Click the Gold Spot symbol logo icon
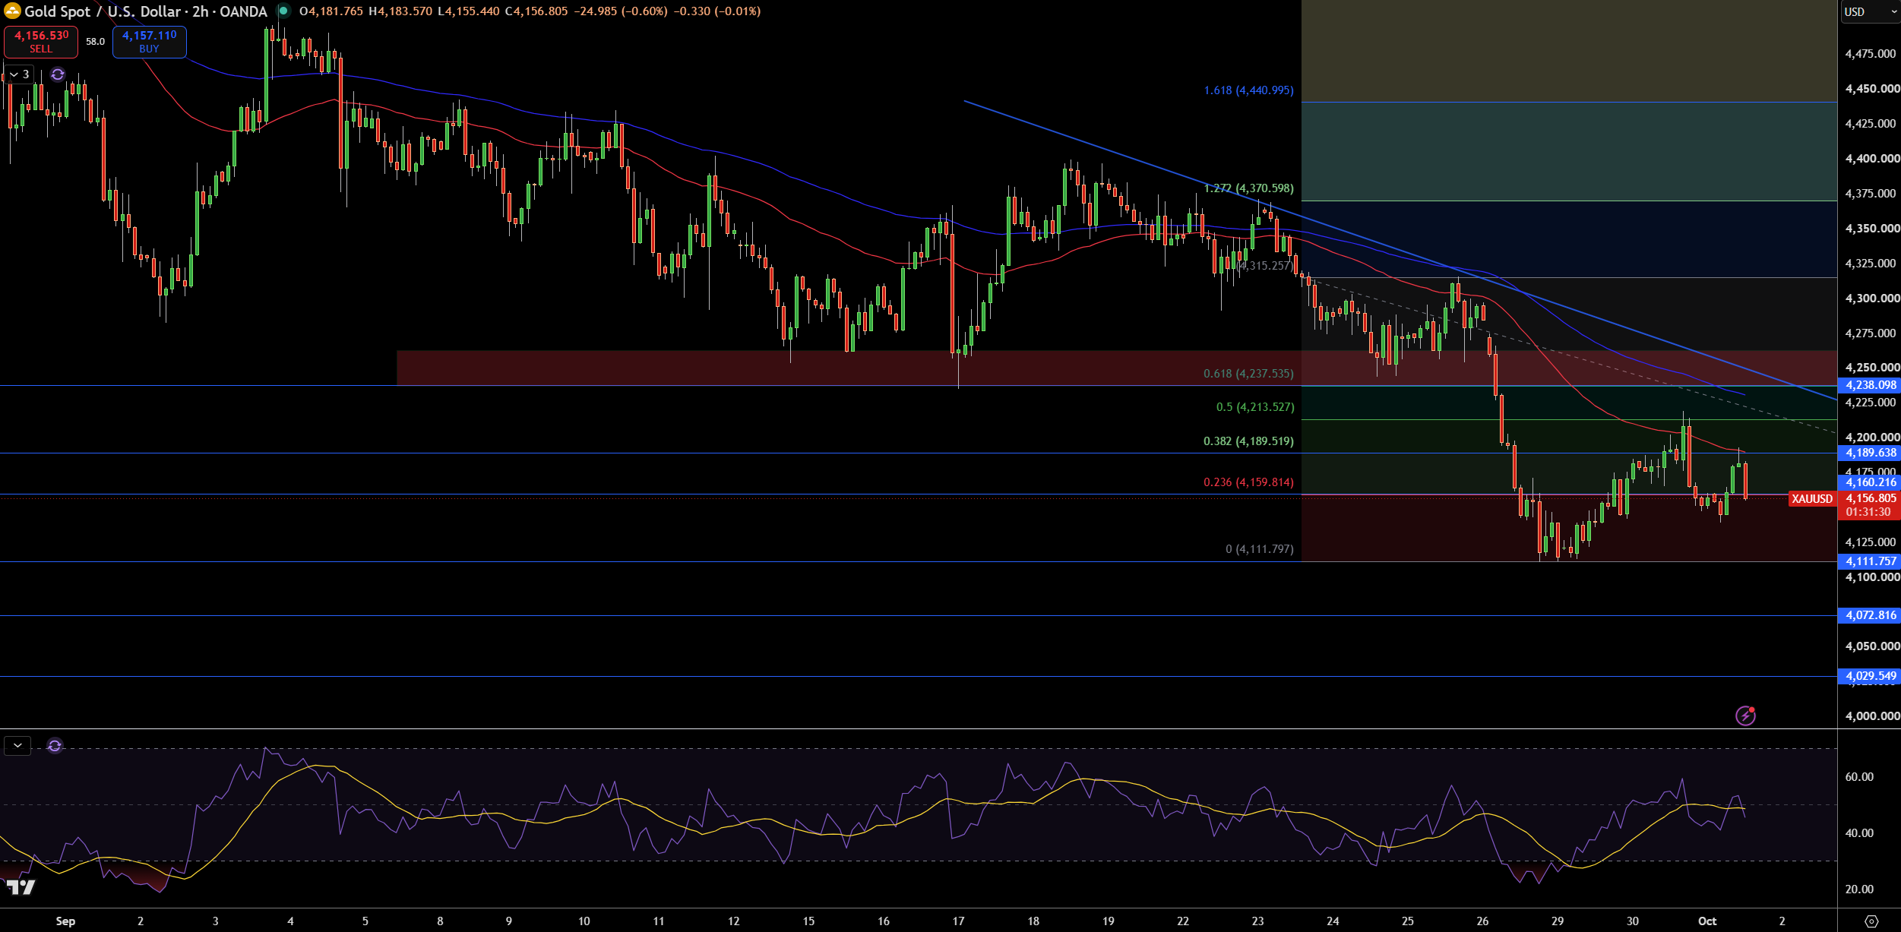 (12, 11)
